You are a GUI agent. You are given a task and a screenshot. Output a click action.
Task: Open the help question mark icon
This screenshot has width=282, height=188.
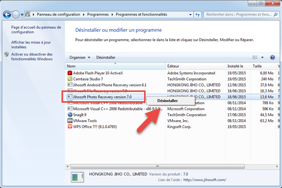272,58
